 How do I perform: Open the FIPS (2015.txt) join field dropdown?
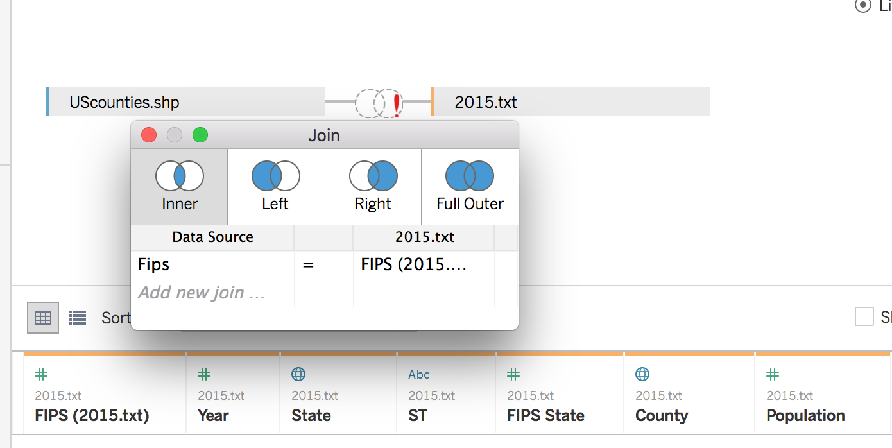422,264
